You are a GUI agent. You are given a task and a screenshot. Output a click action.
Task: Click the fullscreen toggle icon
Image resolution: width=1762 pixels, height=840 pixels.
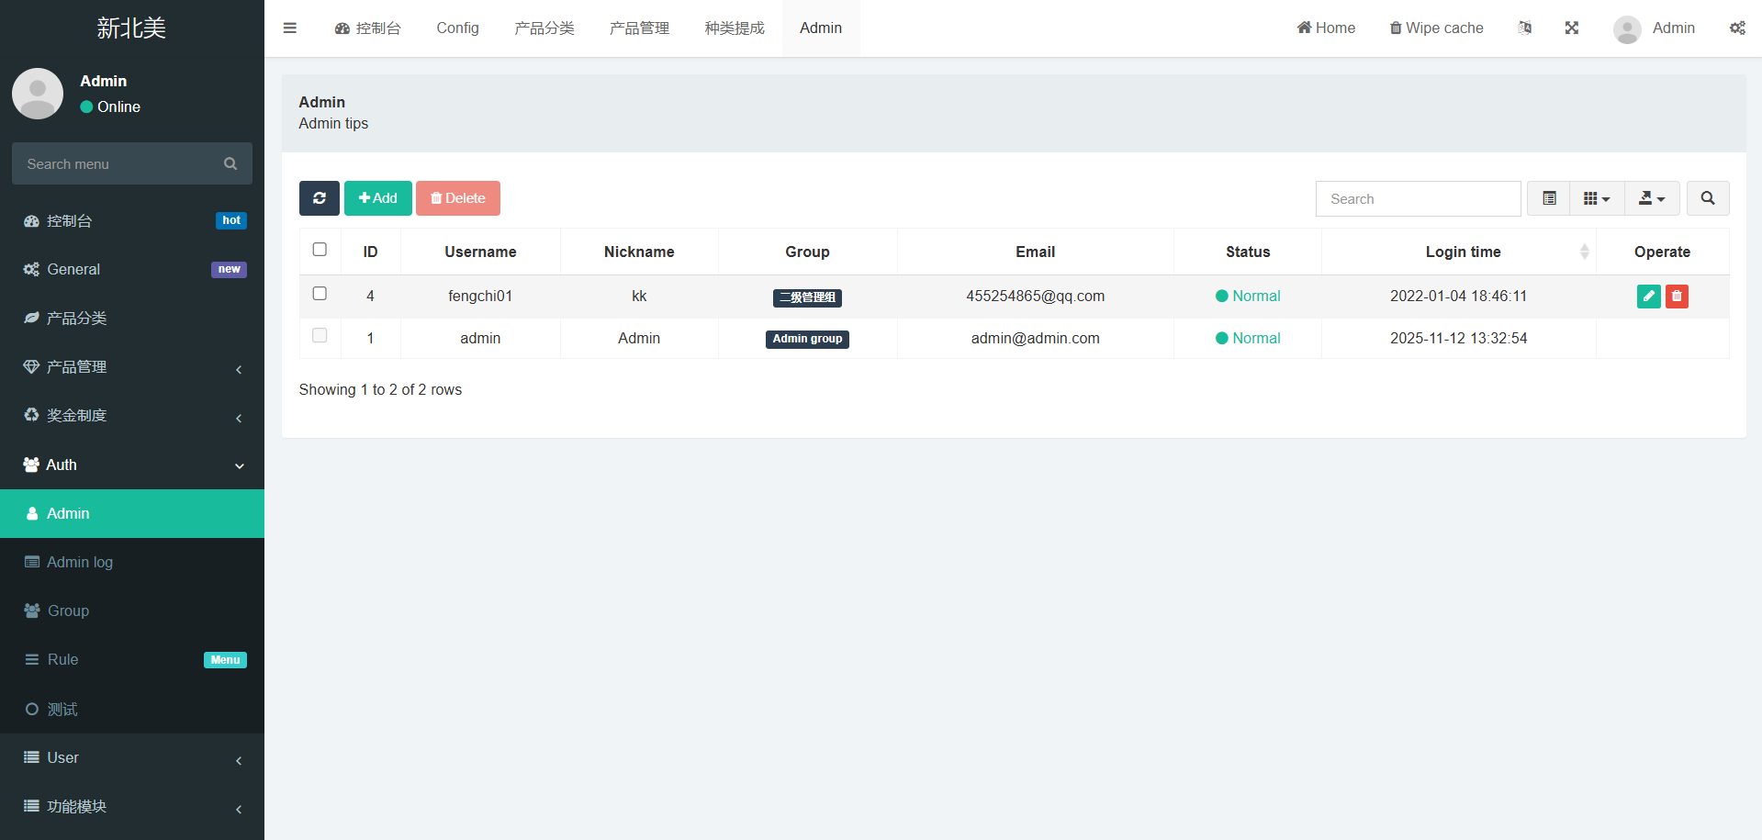coord(1571,28)
